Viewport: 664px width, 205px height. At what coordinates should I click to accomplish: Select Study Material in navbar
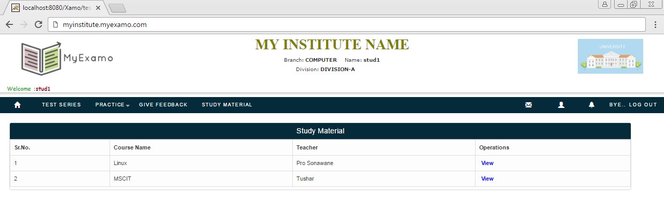coord(227,105)
